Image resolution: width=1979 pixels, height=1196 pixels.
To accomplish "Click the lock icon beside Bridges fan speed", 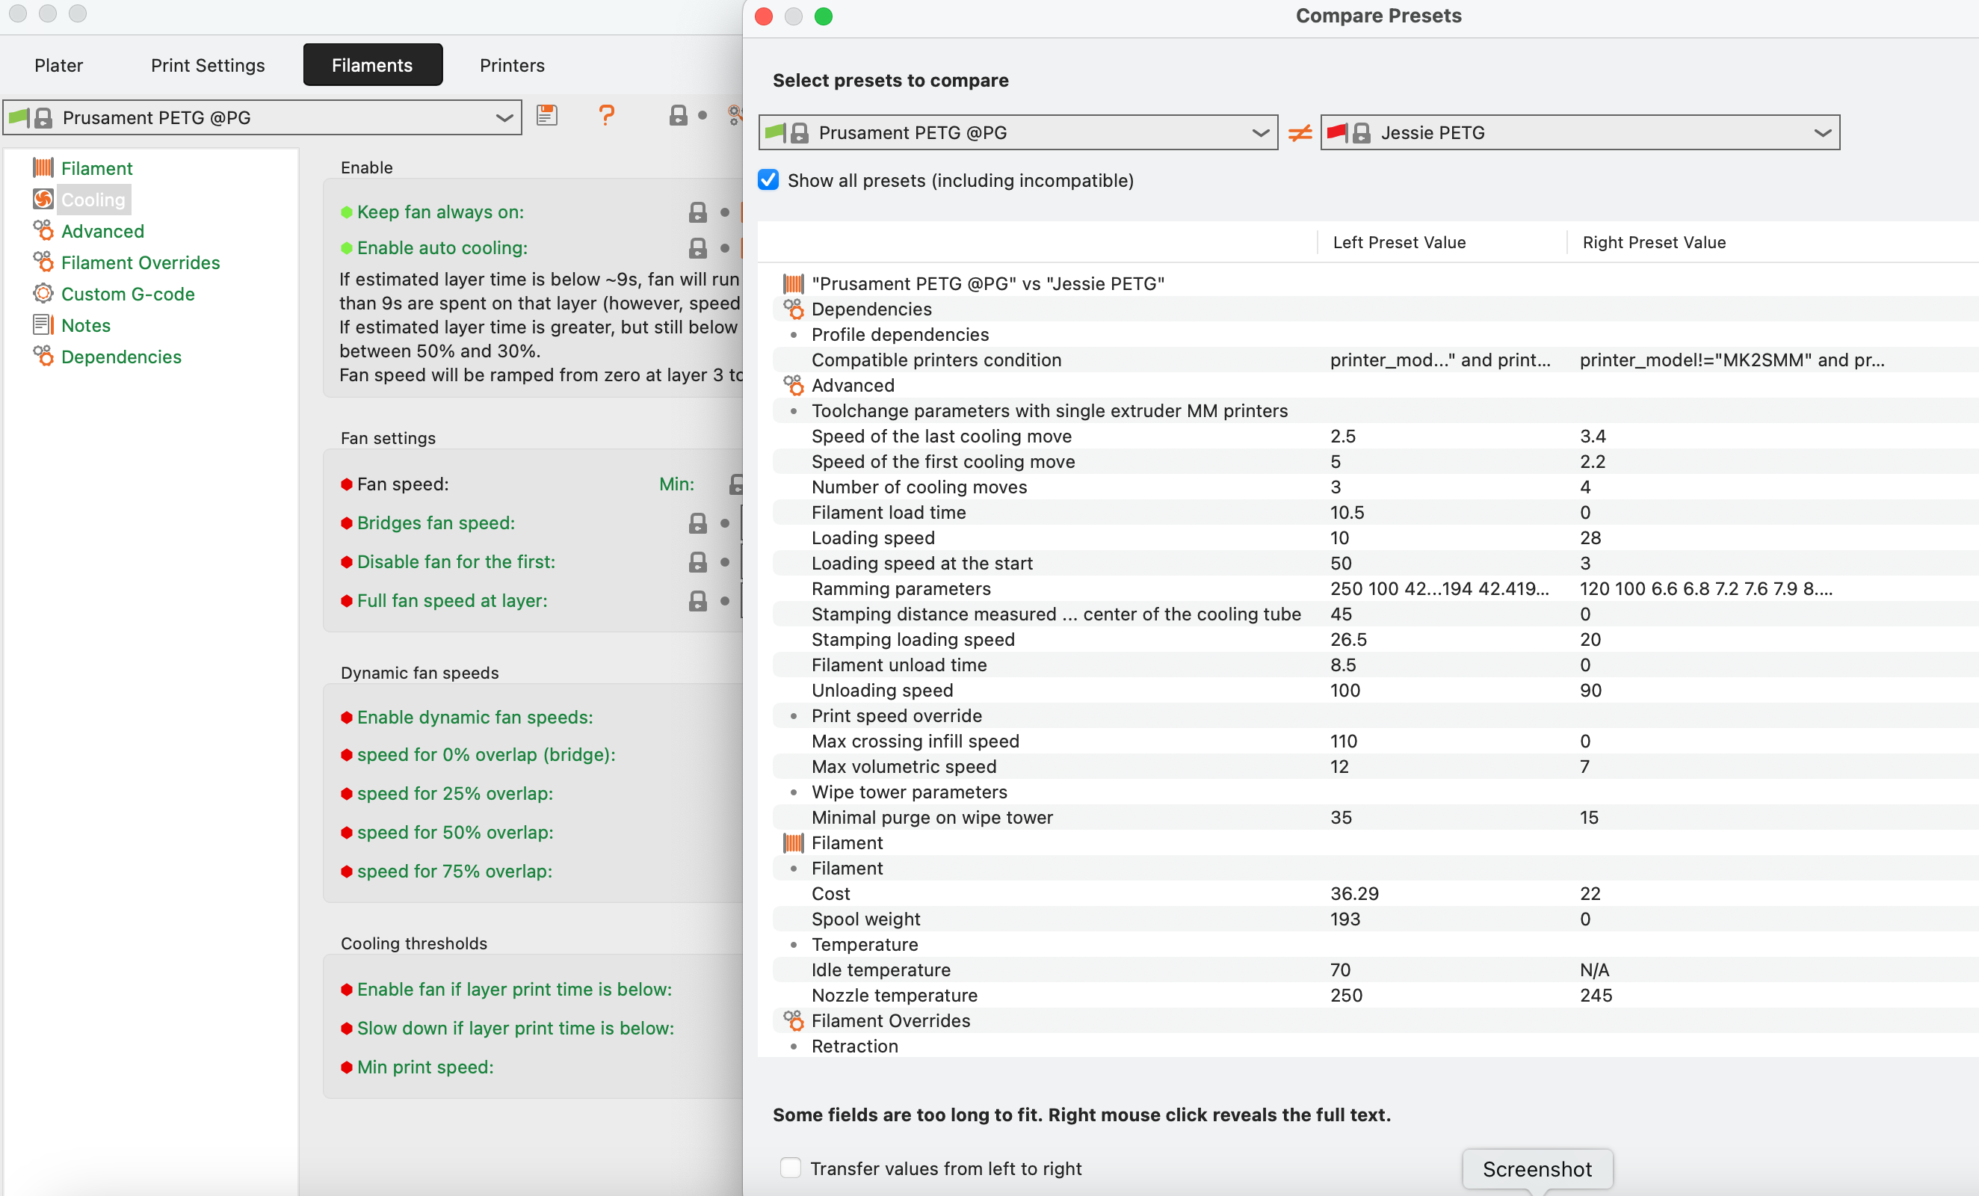I will click(698, 524).
